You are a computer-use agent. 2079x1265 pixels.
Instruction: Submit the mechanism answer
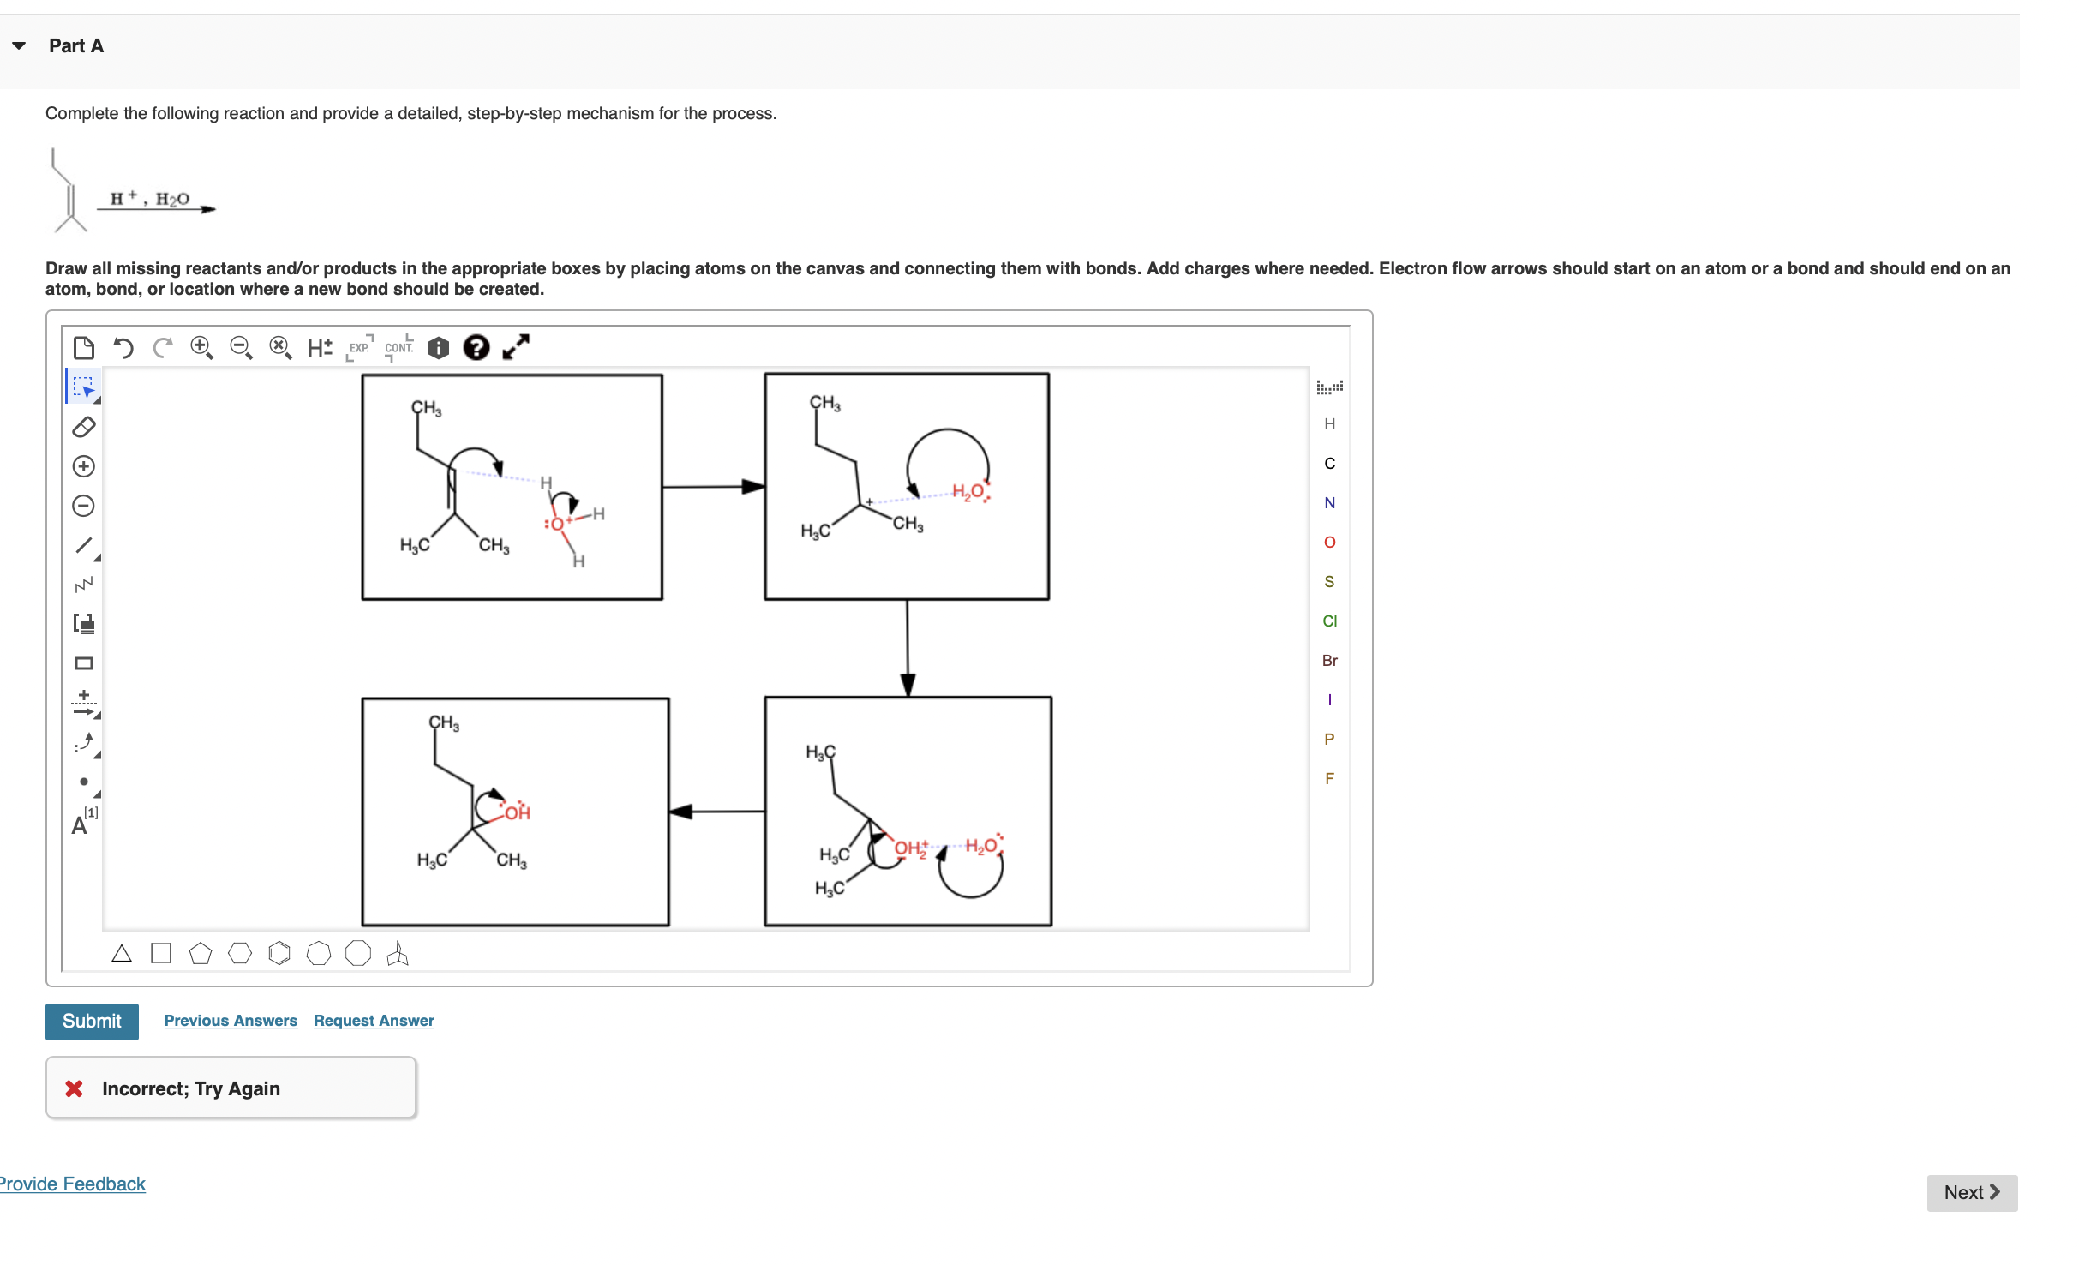pyautogui.click(x=92, y=1021)
